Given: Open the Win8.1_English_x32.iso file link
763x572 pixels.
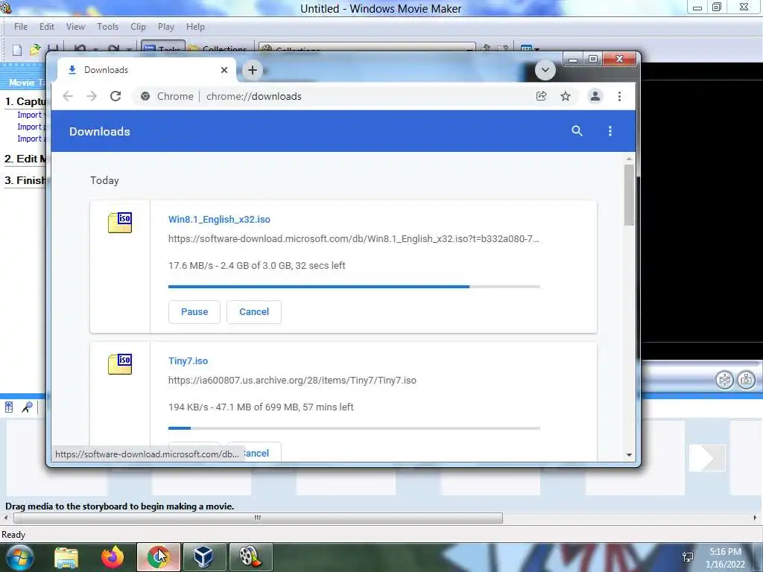Looking at the screenshot, I should pos(219,220).
